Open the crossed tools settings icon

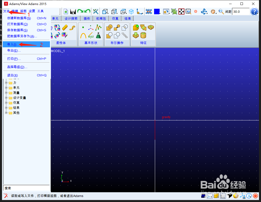pos(96,12)
